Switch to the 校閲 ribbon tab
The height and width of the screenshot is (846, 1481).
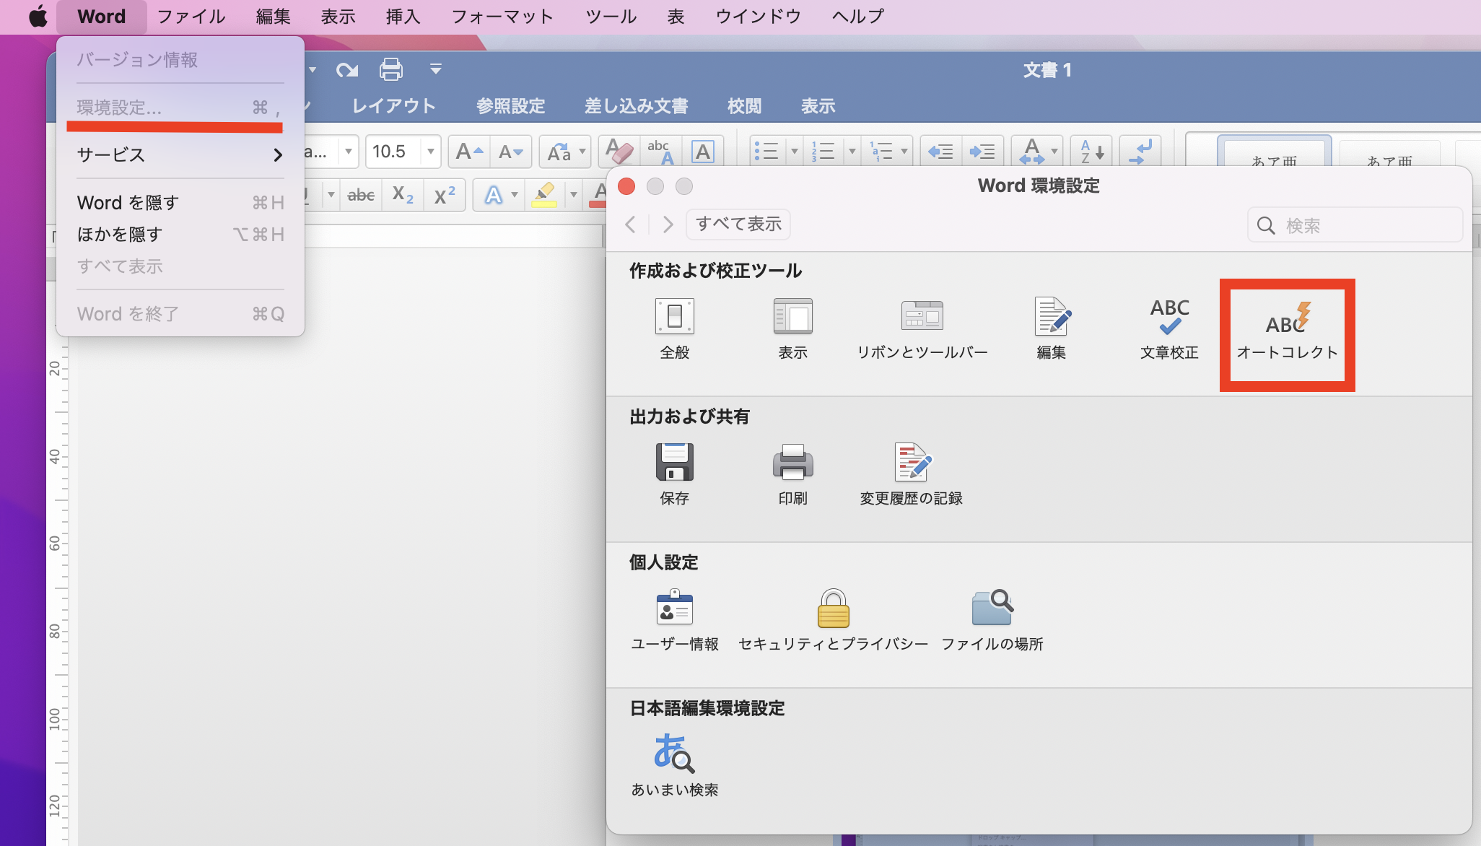[744, 106]
